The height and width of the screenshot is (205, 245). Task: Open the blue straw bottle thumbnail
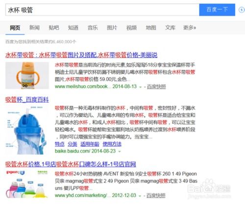(27, 130)
